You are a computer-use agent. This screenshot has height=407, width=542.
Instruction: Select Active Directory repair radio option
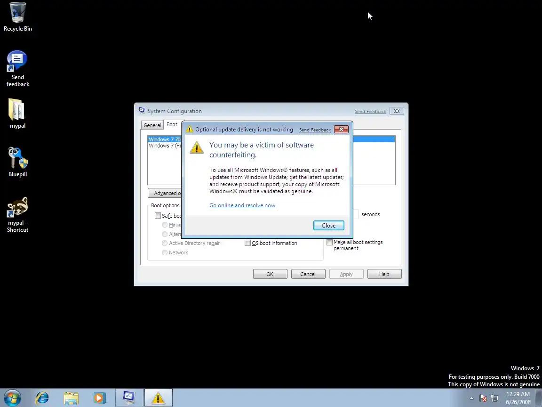click(165, 243)
